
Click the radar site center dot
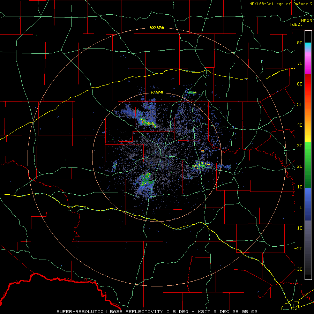coord(157,157)
